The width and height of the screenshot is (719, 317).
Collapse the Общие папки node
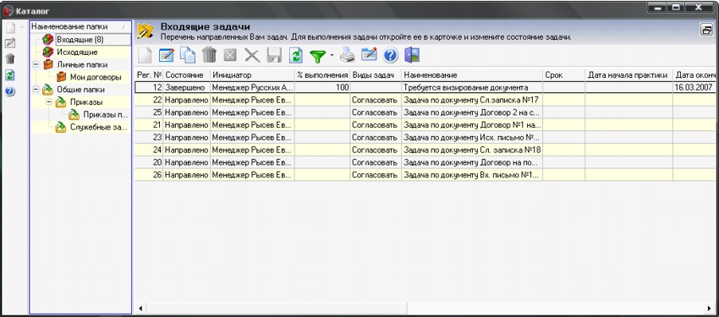(x=36, y=90)
